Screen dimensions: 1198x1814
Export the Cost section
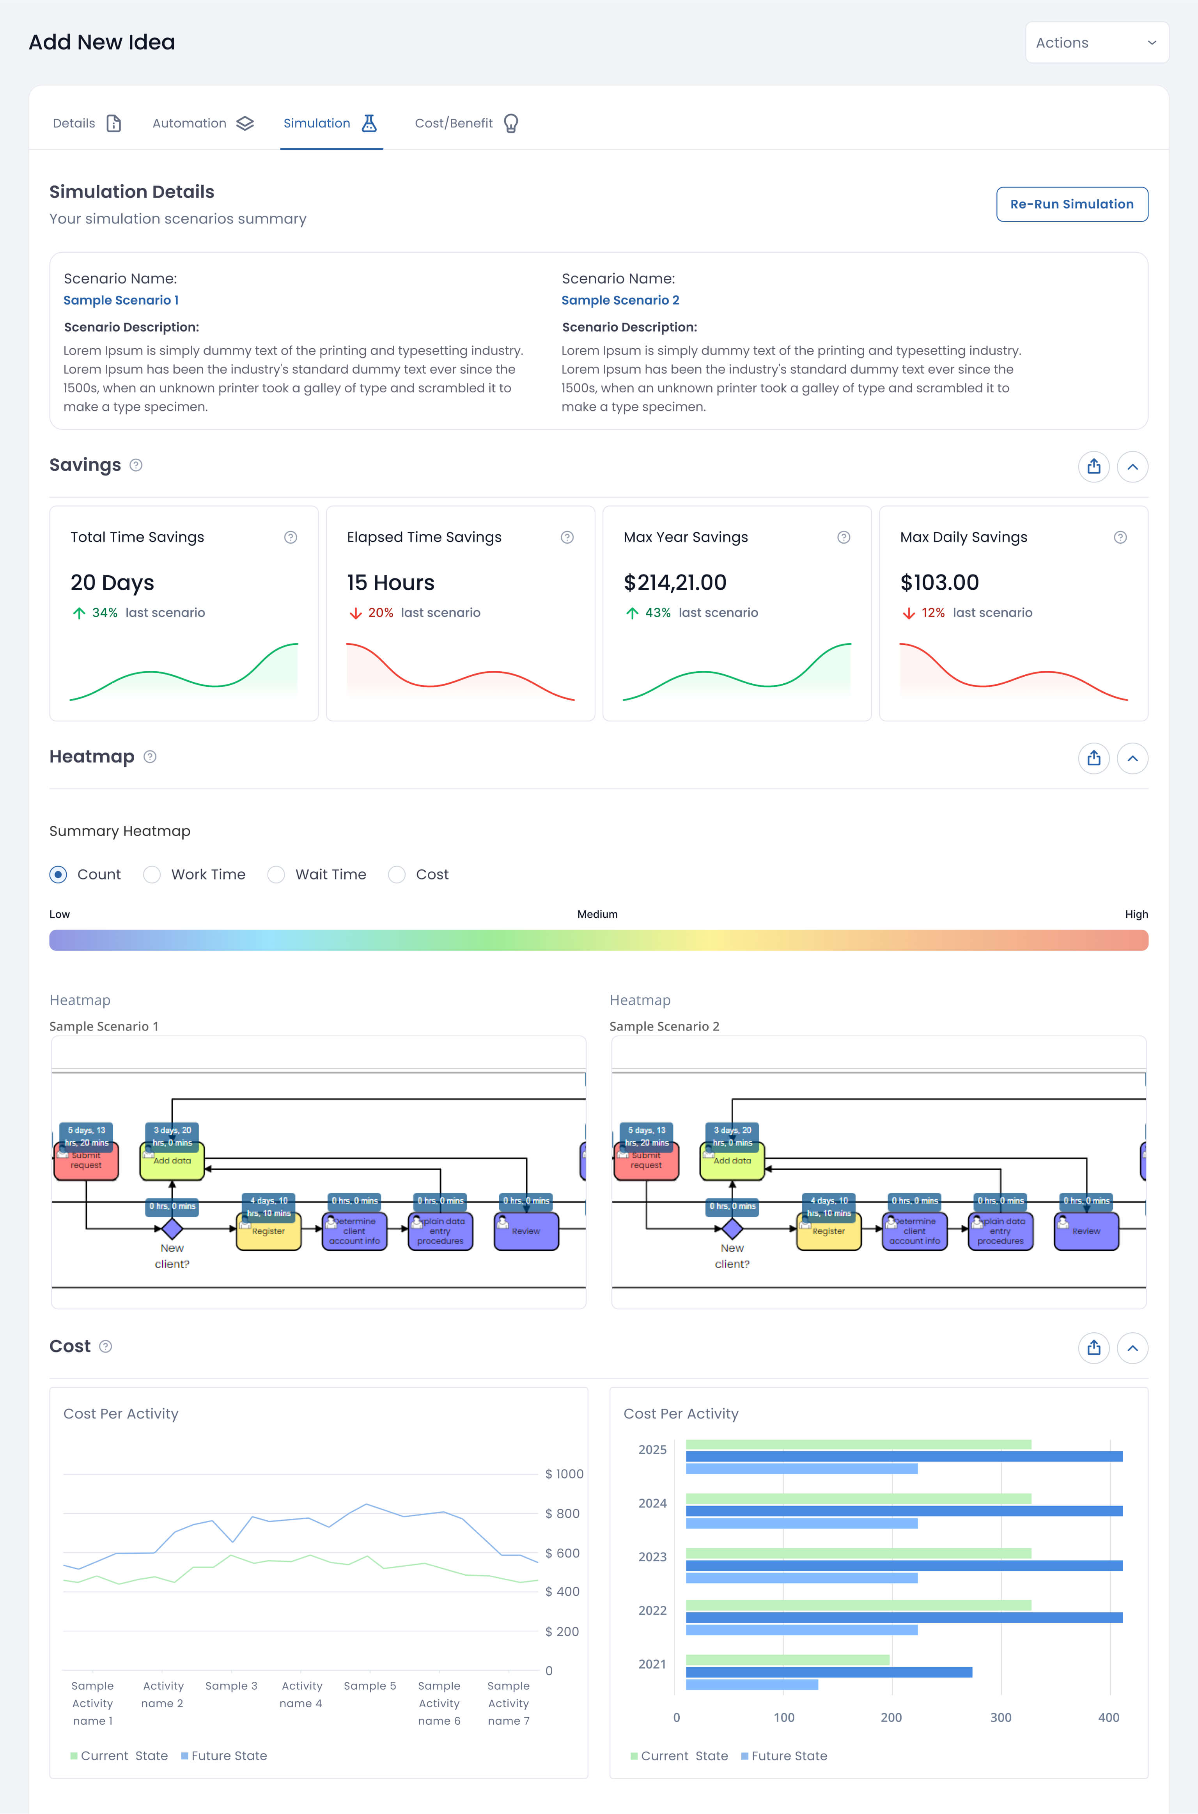(1093, 1348)
